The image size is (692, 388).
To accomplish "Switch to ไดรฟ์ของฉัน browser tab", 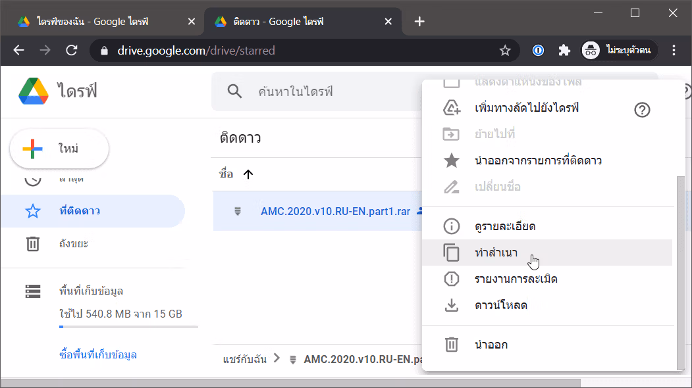I will coord(103,22).
